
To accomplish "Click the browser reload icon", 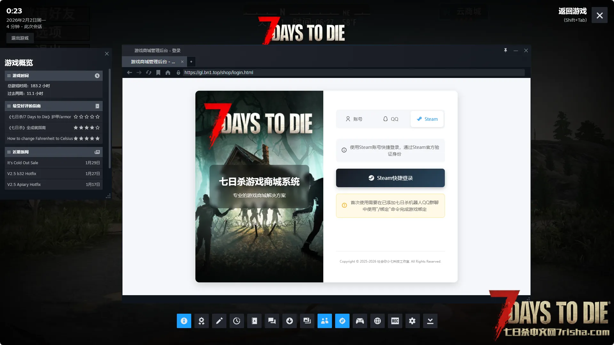I will (x=149, y=73).
